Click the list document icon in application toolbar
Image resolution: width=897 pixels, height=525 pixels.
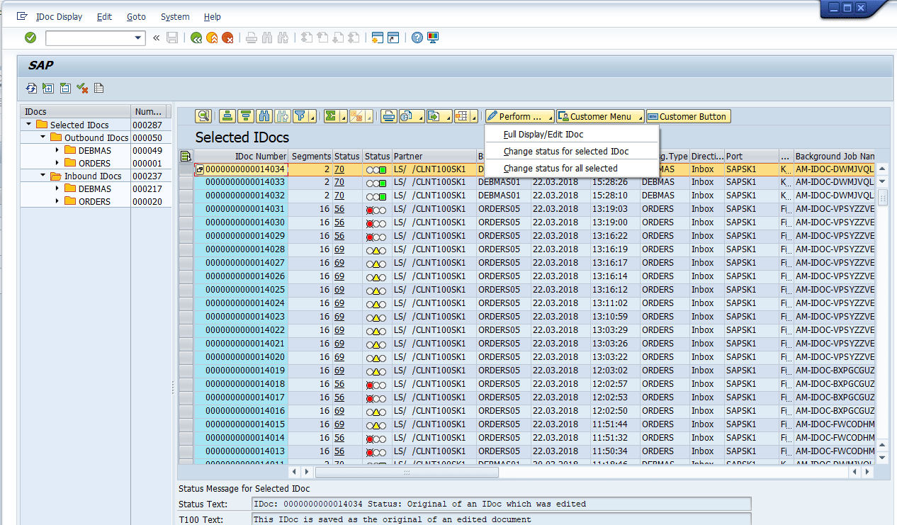(x=99, y=88)
